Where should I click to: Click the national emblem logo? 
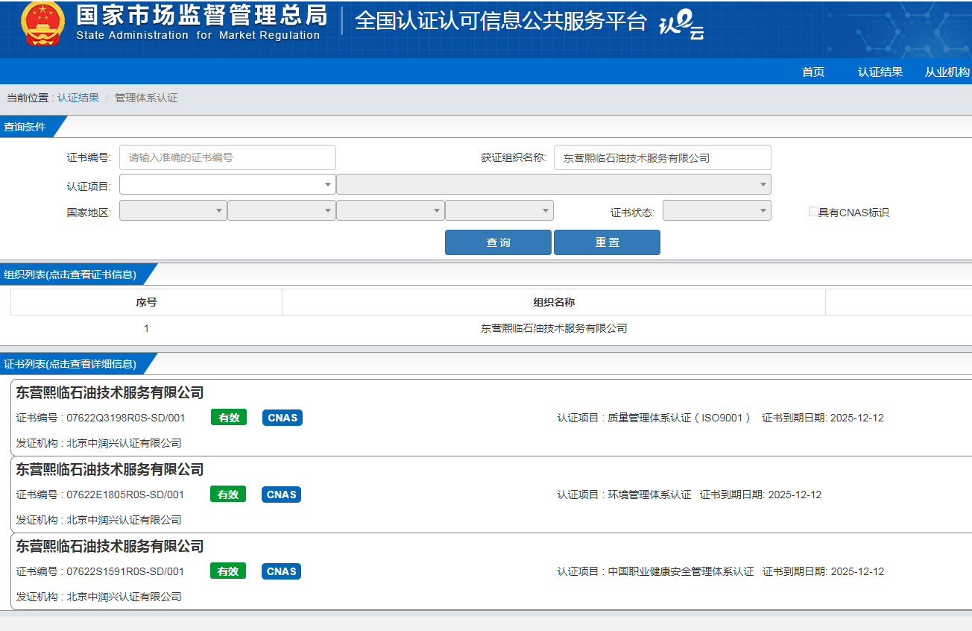(42, 24)
